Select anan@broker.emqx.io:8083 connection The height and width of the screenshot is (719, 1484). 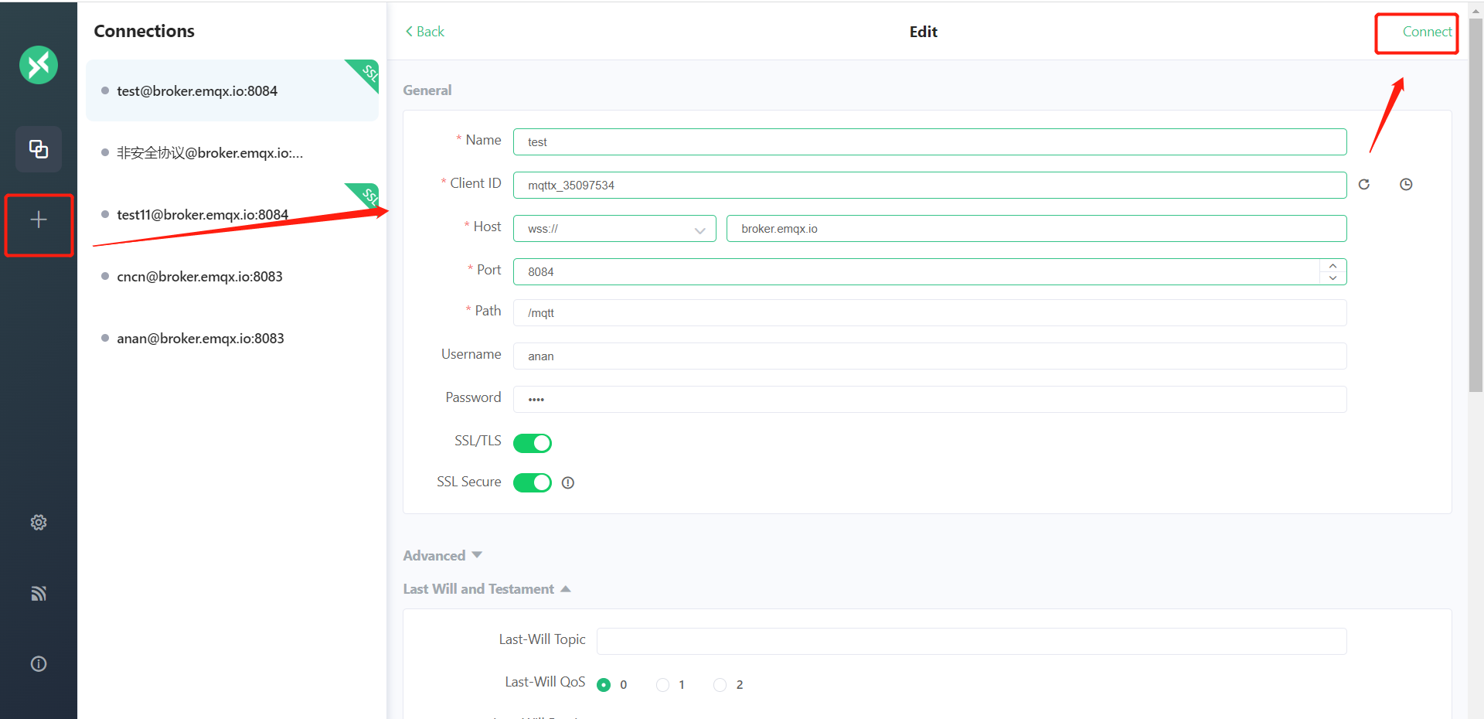[x=233, y=338]
